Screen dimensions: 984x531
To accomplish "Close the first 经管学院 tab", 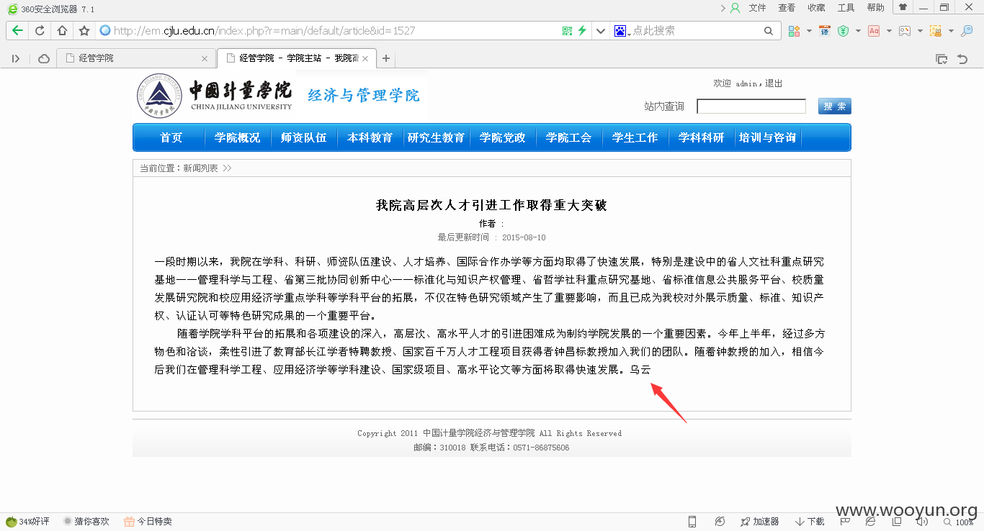I will pyautogui.click(x=205, y=58).
